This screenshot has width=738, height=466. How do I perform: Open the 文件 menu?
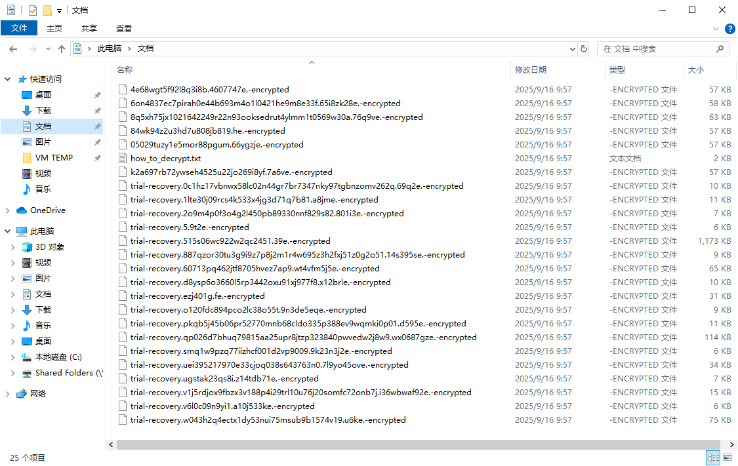pos(19,28)
